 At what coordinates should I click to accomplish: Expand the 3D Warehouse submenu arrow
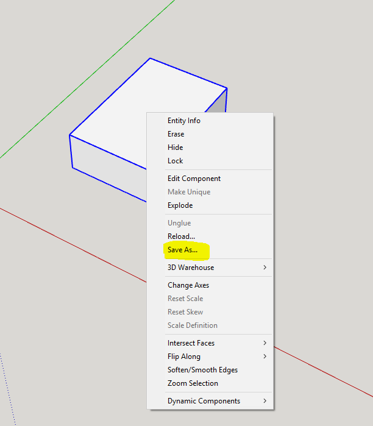pos(265,268)
